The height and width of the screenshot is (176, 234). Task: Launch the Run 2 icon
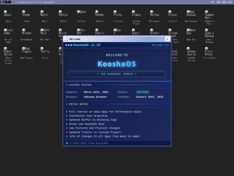tap(117, 32)
